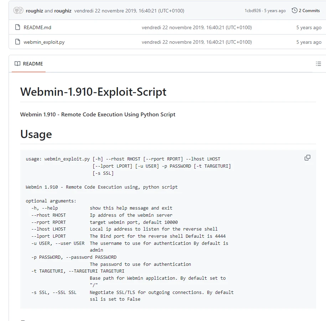Click the README.md file icon
The image size is (326, 321).
[x=18, y=27]
